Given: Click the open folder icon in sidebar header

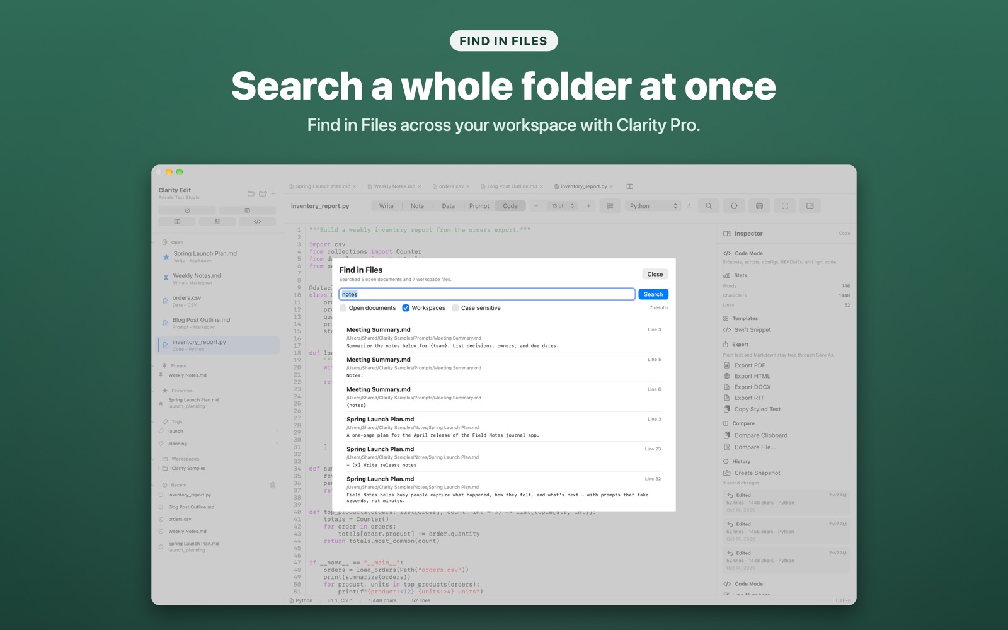Looking at the screenshot, I should 251,193.
